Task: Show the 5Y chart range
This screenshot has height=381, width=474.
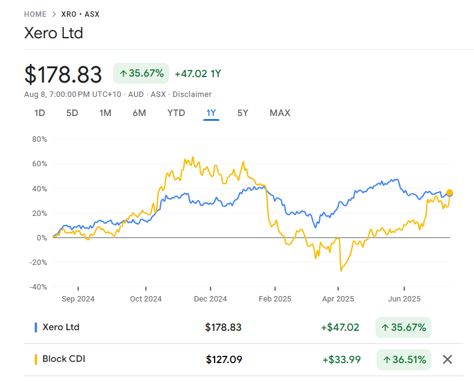Action: tap(243, 113)
